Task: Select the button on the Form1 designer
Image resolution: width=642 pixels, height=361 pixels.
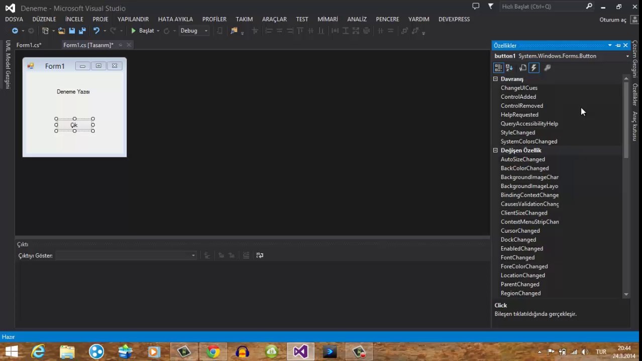Action: click(x=74, y=125)
